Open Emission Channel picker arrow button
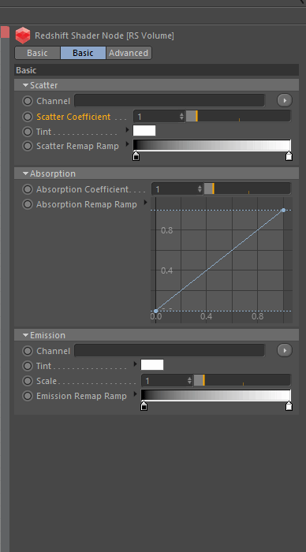The width and height of the screenshot is (306, 552). pos(285,350)
